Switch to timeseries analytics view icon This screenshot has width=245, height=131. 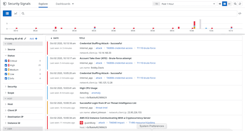tap(16, 13)
